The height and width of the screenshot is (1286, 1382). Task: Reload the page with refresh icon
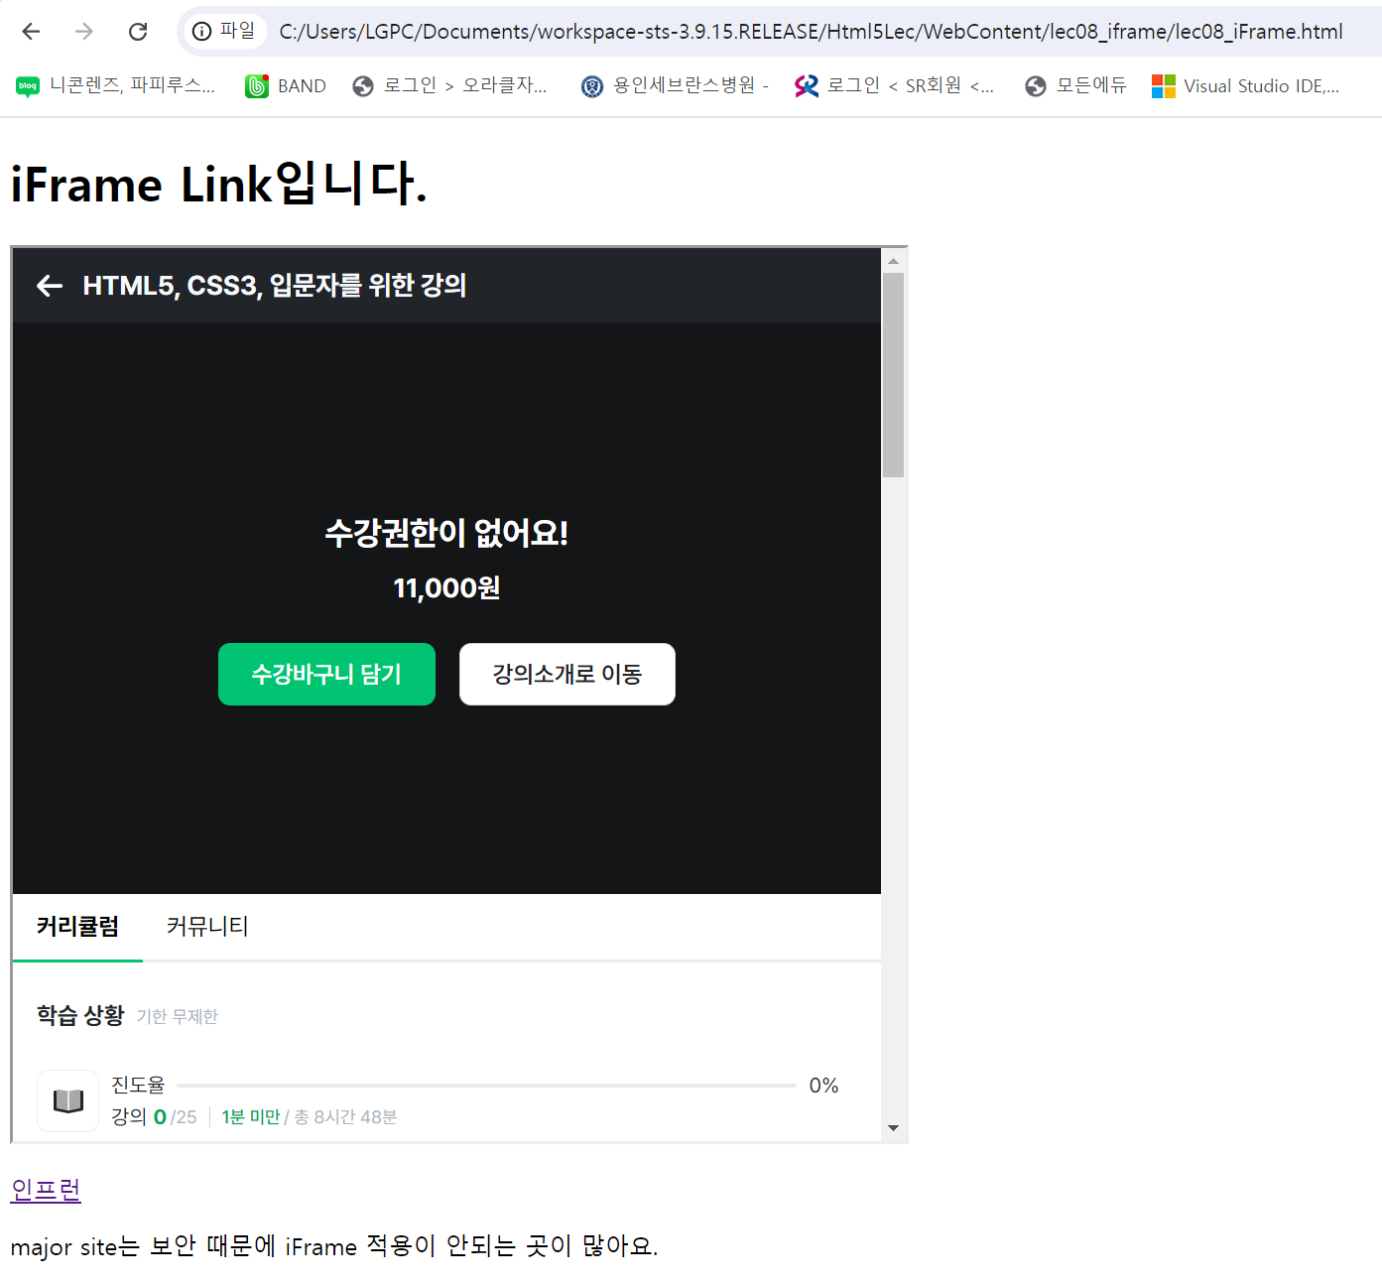click(138, 32)
